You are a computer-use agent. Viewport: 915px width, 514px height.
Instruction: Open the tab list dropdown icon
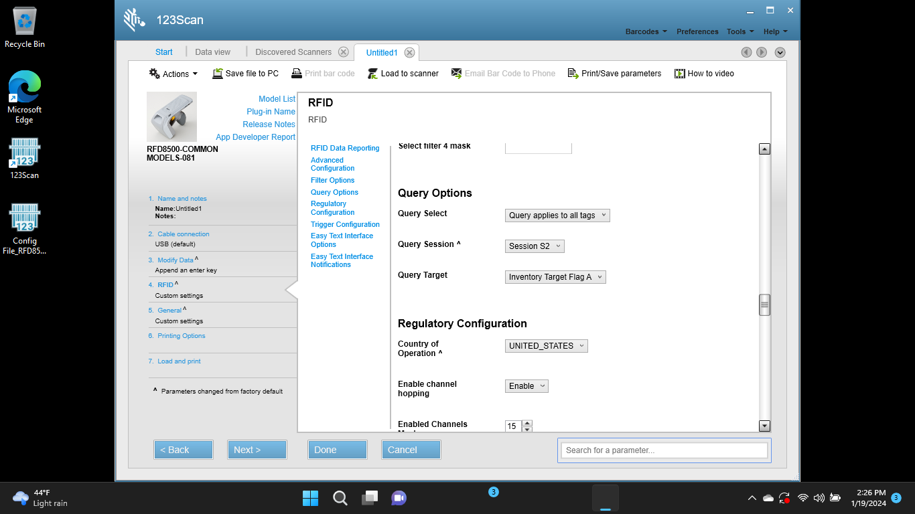780,52
